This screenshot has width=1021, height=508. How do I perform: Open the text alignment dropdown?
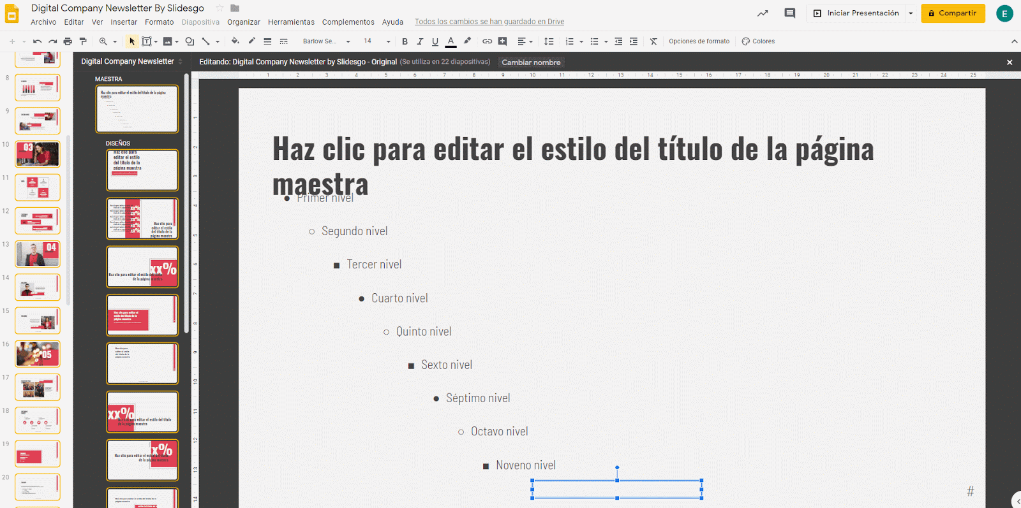tap(525, 41)
